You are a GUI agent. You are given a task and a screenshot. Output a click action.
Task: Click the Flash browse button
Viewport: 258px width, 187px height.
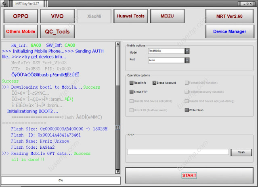pyautogui.click(x=241, y=152)
